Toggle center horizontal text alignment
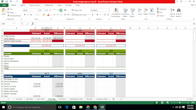 click(x=58, y=15)
